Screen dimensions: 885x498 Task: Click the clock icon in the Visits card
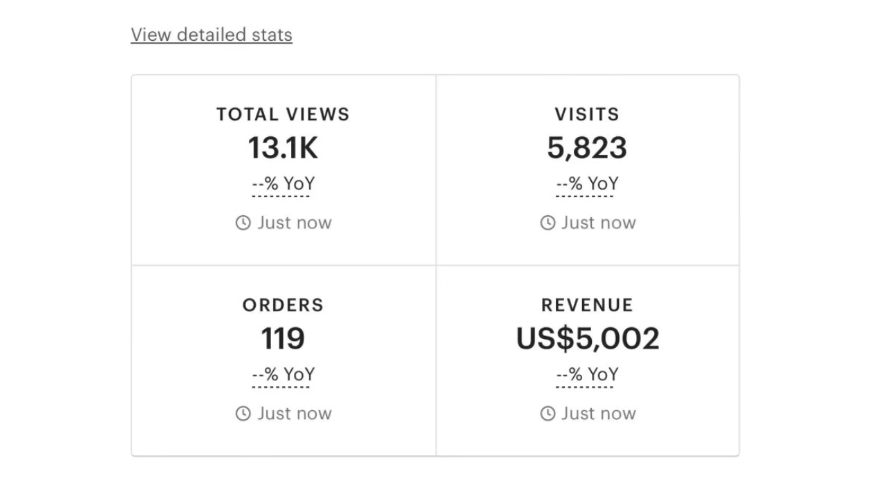pyautogui.click(x=548, y=223)
